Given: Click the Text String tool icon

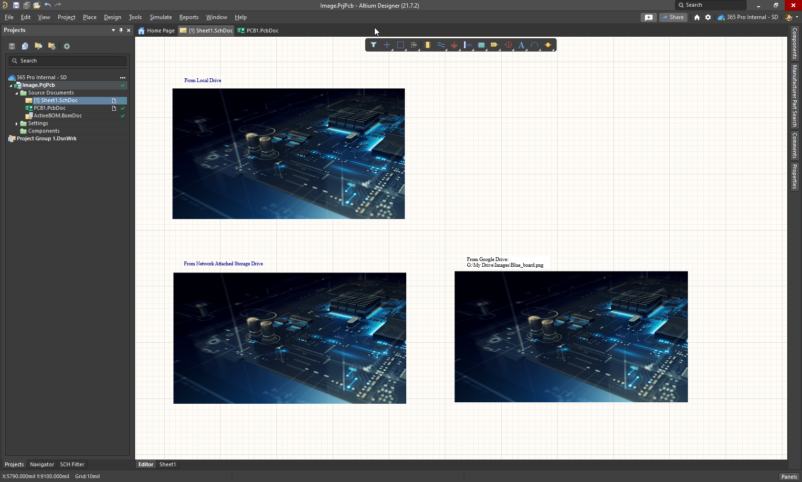Looking at the screenshot, I should (521, 45).
